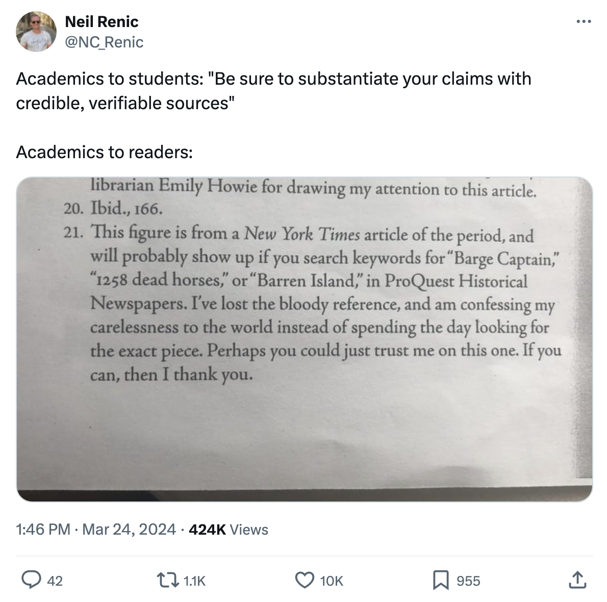The image size is (607, 602).
Task: Click the @NC_Renic handle
Action: pyautogui.click(x=104, y=42)
